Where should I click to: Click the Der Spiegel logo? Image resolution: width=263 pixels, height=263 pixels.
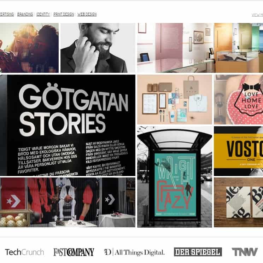coord(198,252)
